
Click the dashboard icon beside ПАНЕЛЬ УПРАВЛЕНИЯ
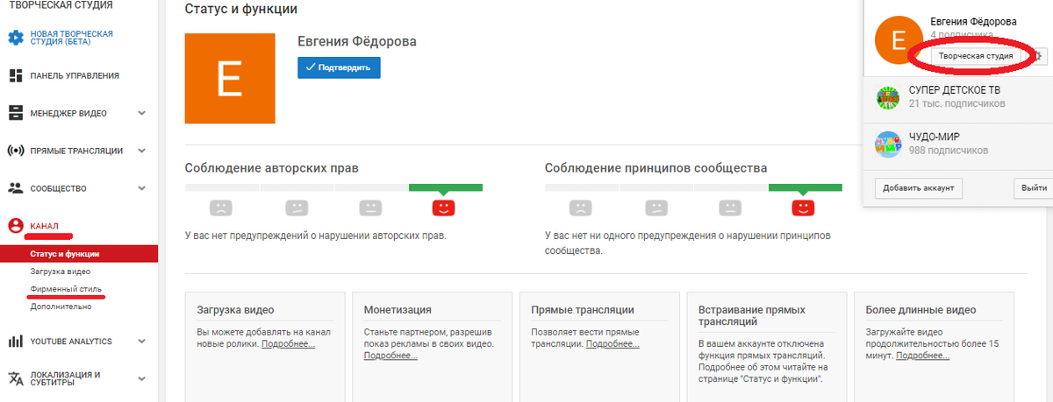(x=15, y=75)
